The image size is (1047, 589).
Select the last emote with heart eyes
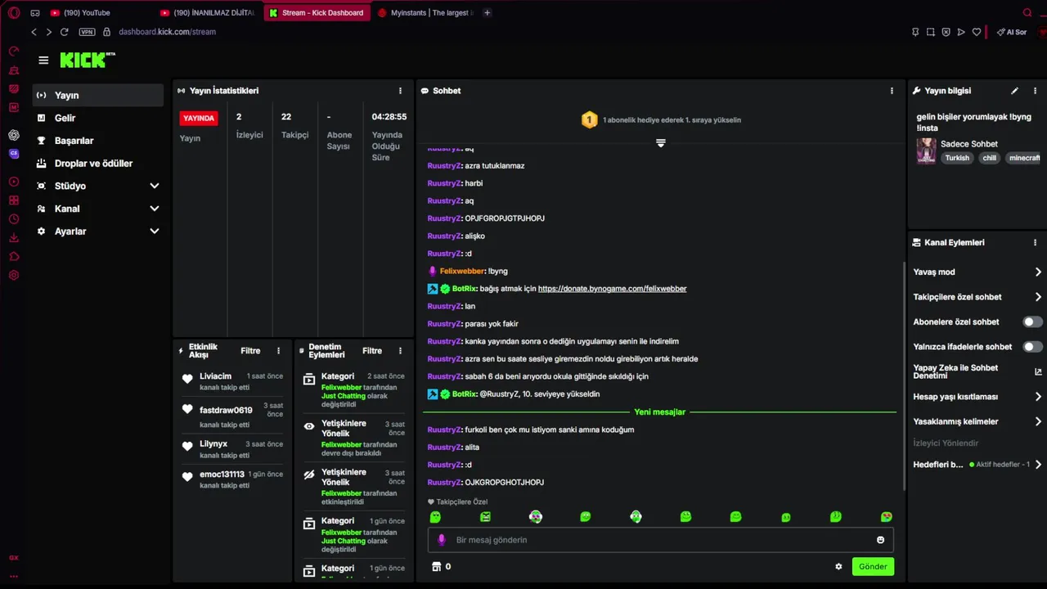(886, 517)
